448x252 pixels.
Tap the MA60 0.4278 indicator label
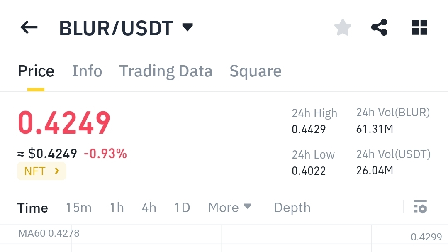tap(49, 233)
